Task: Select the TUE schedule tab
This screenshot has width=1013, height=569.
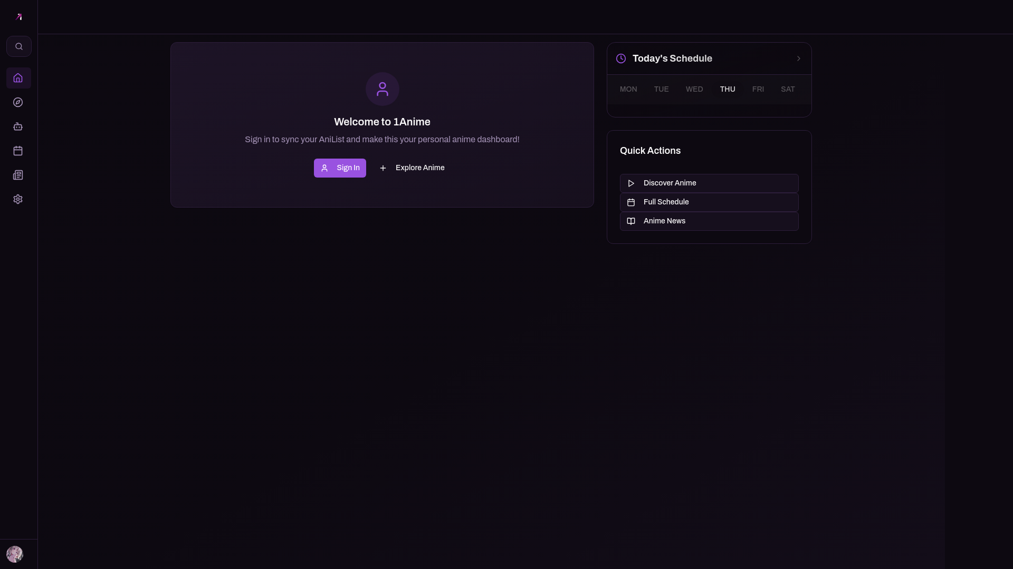Action: click(661, 90)
